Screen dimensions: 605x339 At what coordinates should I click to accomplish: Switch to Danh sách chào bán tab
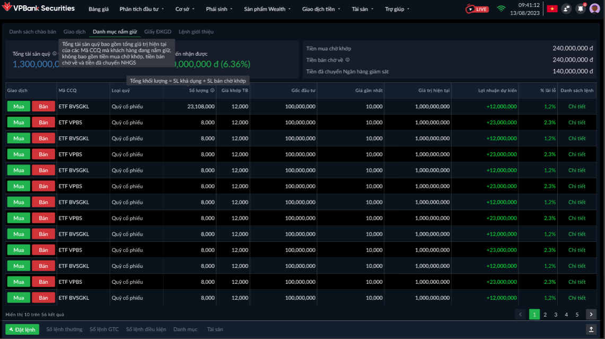(x=32, y=32)
